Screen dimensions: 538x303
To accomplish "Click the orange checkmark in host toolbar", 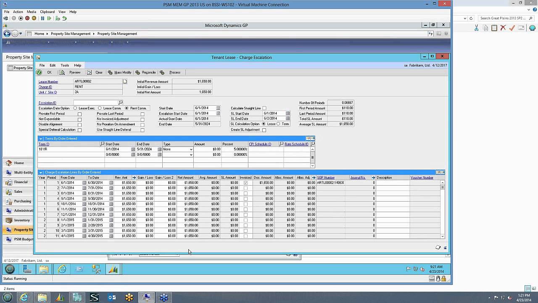I will pyautogui.click(x=512, y=28).
